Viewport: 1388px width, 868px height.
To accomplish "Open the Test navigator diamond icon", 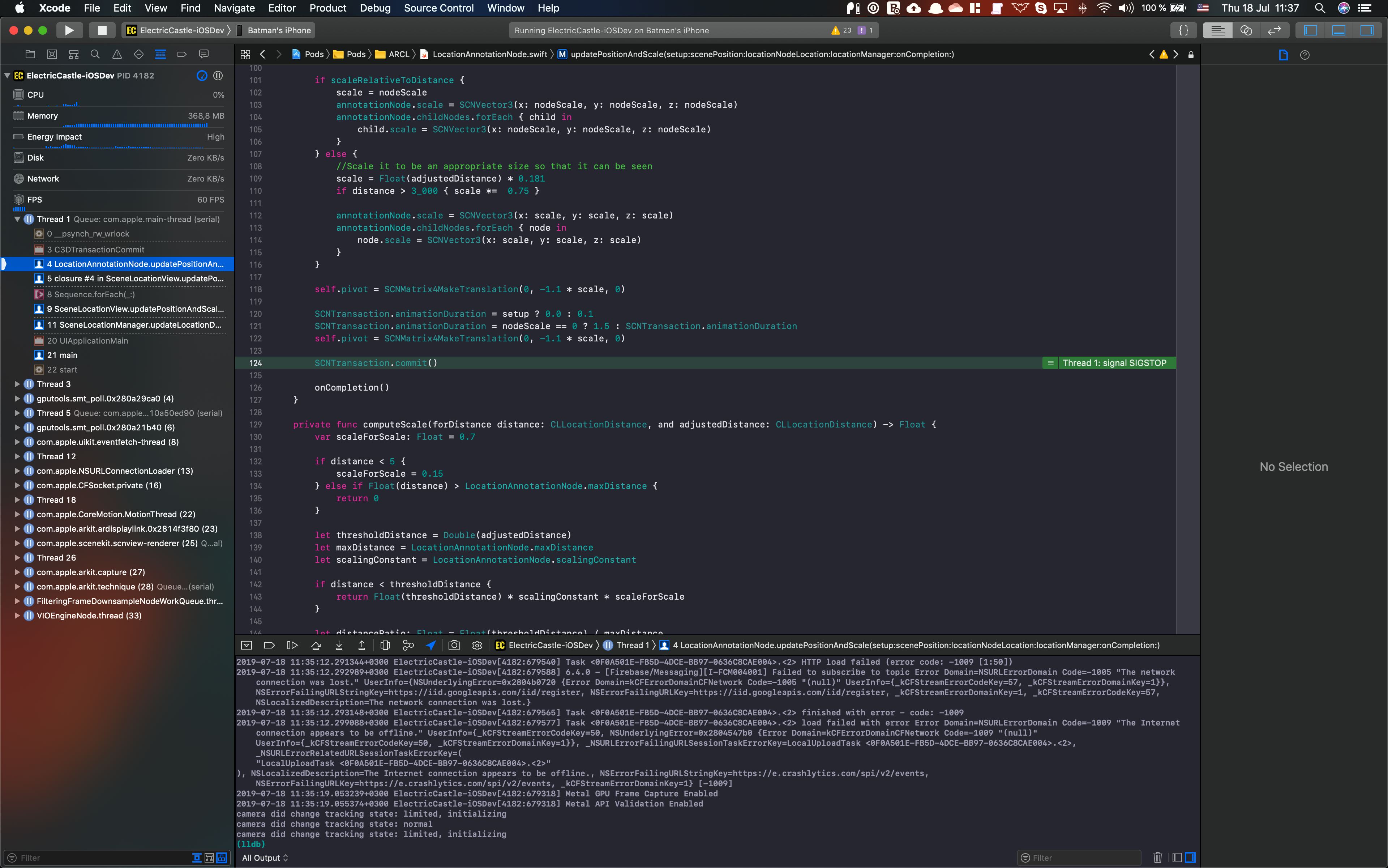I will (139, 54).
